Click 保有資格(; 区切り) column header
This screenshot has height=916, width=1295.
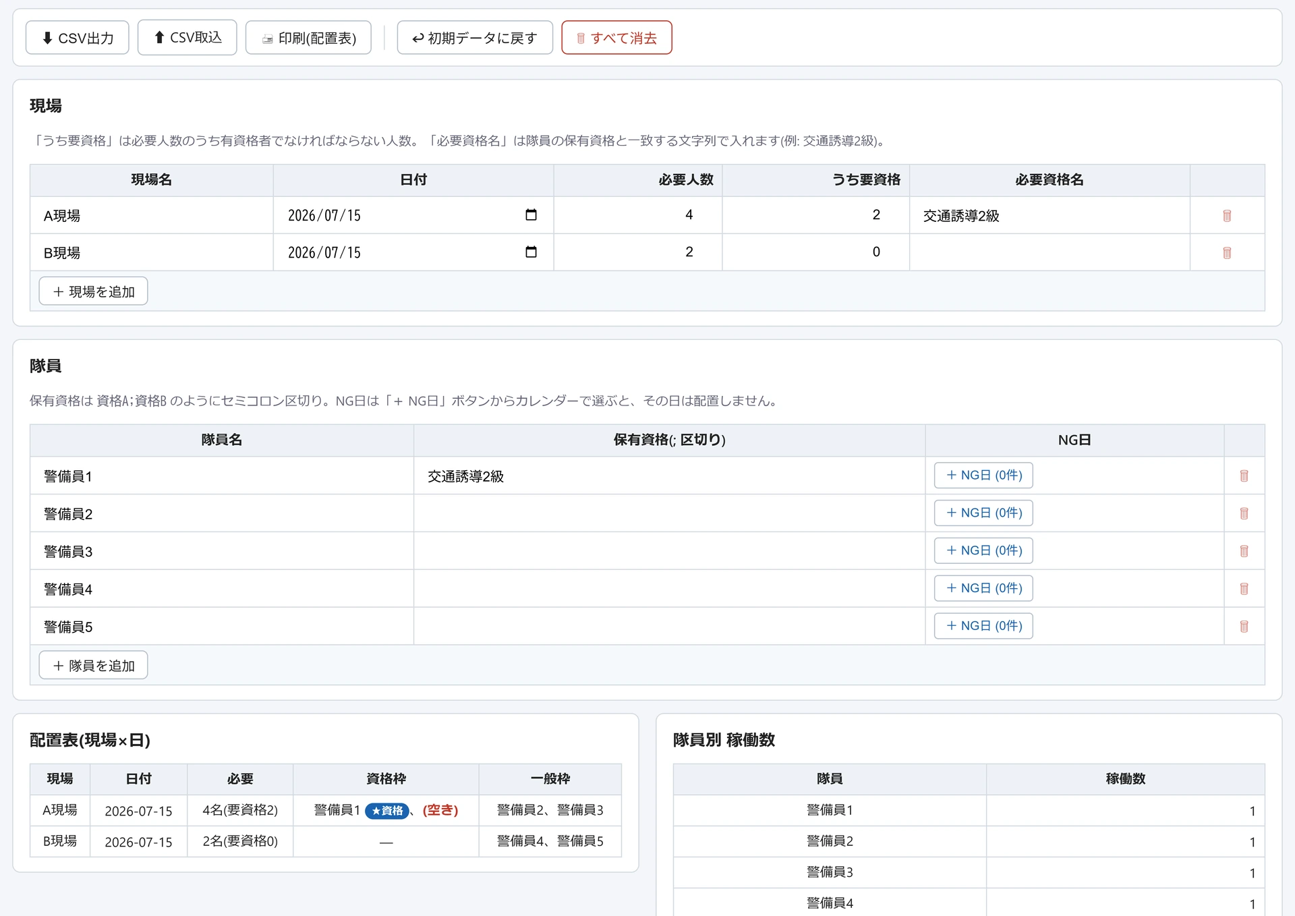click(x=669, y=440)
